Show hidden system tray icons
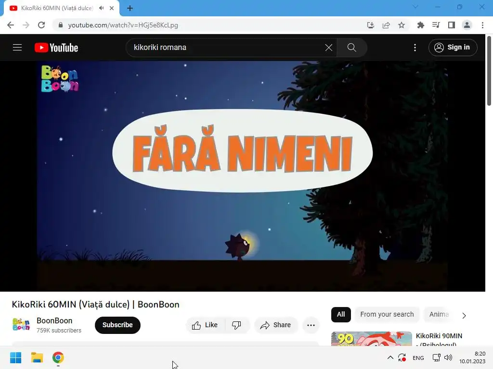 (390, 357)
